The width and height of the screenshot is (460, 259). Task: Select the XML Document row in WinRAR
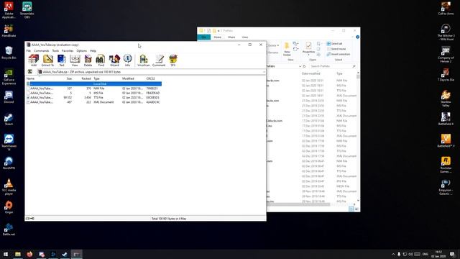click(x=94, y=102)
